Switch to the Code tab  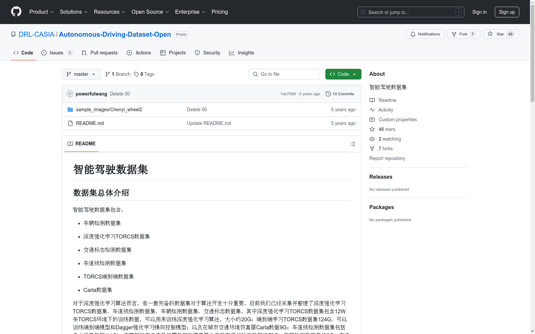coord(23,53)
